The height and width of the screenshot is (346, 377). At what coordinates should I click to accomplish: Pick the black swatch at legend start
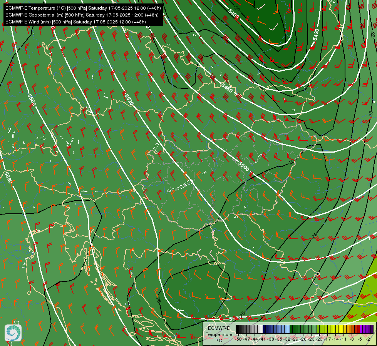237,329
